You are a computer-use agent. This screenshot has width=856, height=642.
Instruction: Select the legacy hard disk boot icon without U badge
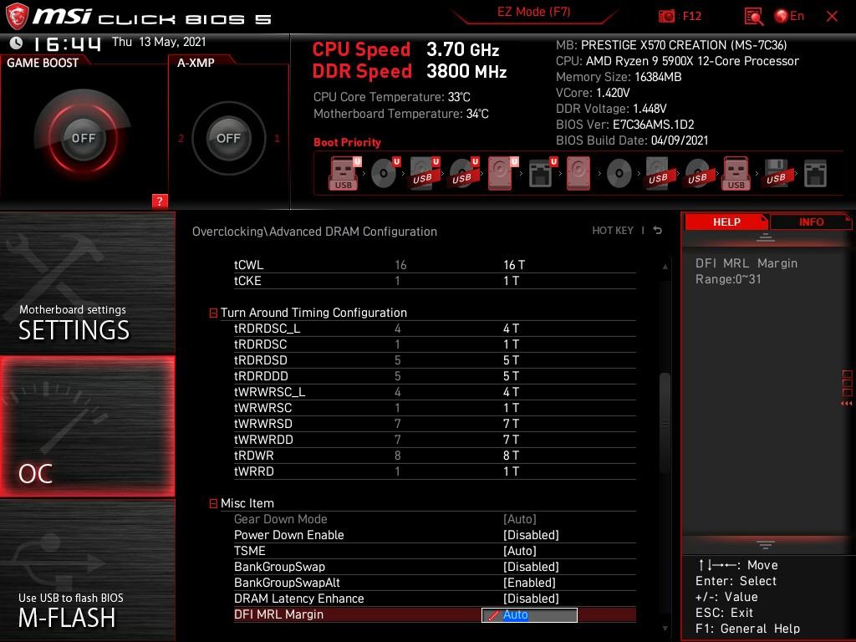[x=578, y=174]
